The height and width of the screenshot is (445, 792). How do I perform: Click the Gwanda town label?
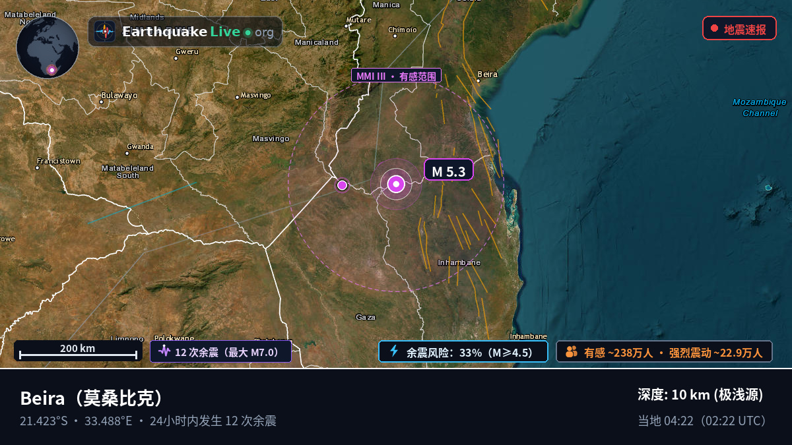pyautogui.click(x=140, y=146)
